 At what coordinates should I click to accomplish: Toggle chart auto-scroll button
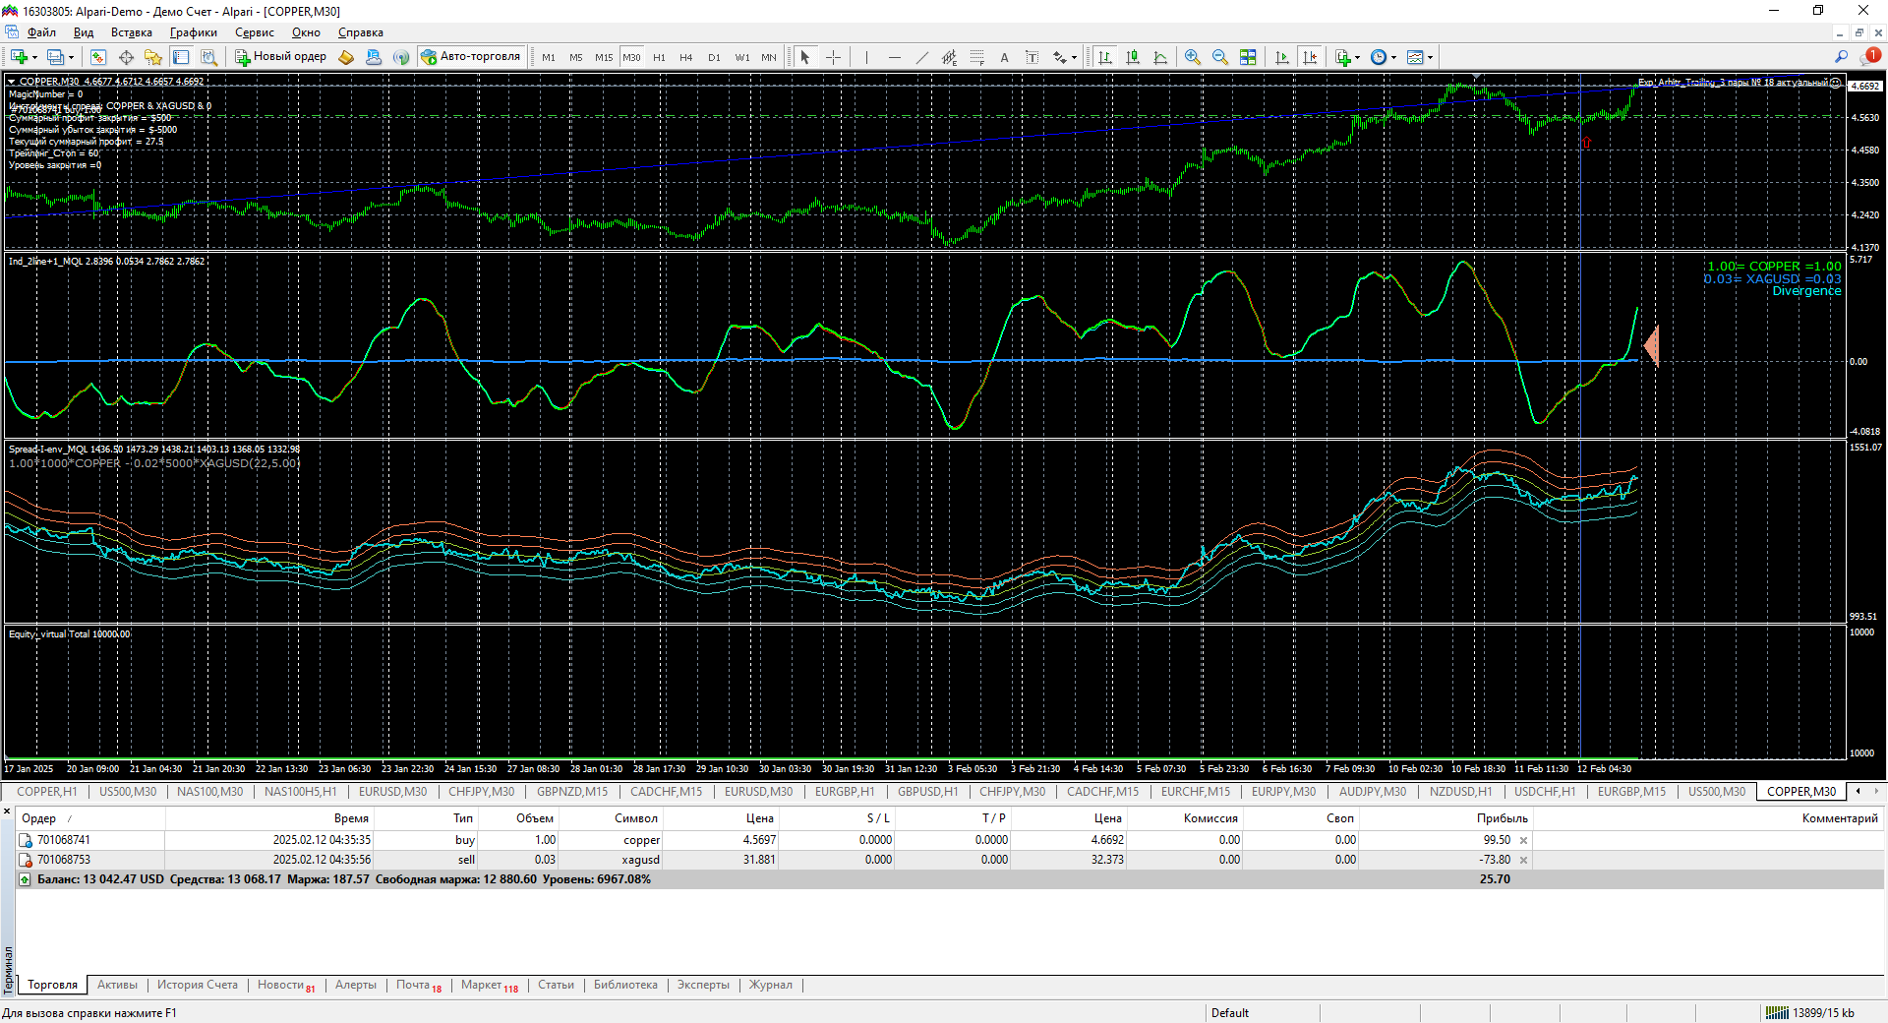coord(1281,57)
